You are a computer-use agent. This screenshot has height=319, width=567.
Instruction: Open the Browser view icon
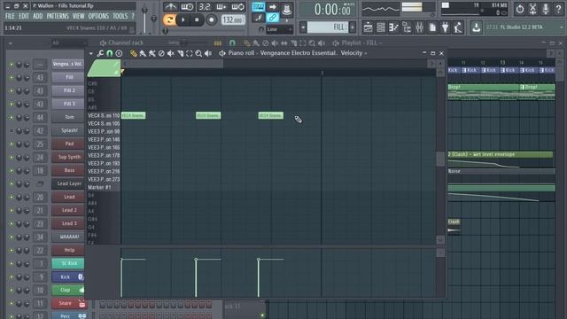click(x=407, y=27)
